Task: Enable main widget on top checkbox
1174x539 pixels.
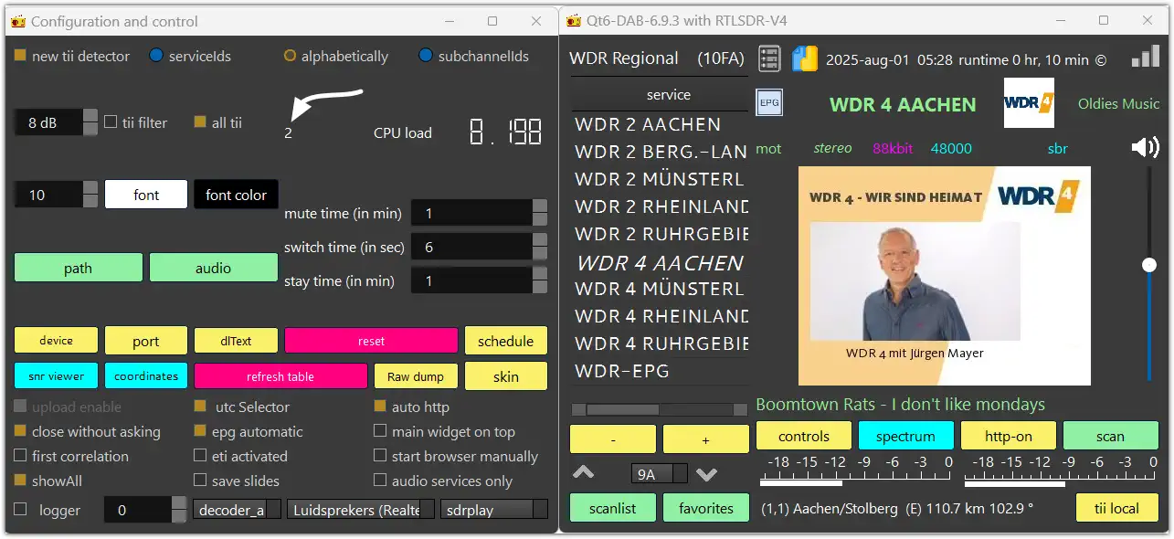Action: (x=380, y=431)
